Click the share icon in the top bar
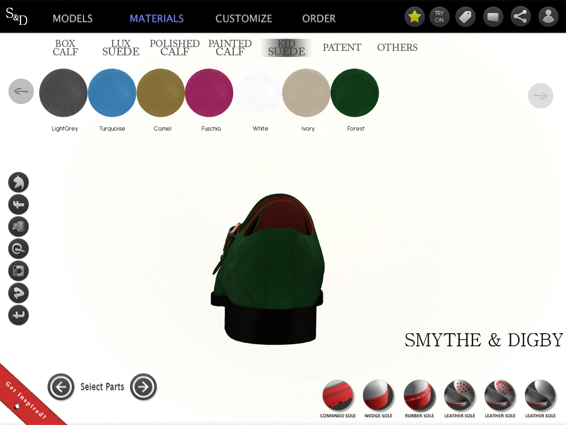566x425 pixels. [520, 17]
